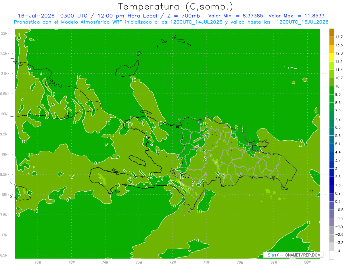Click the '73W' longitude label
Image resolution: width=345 pixels, height=266 pixels.
(x=139, y=262)
